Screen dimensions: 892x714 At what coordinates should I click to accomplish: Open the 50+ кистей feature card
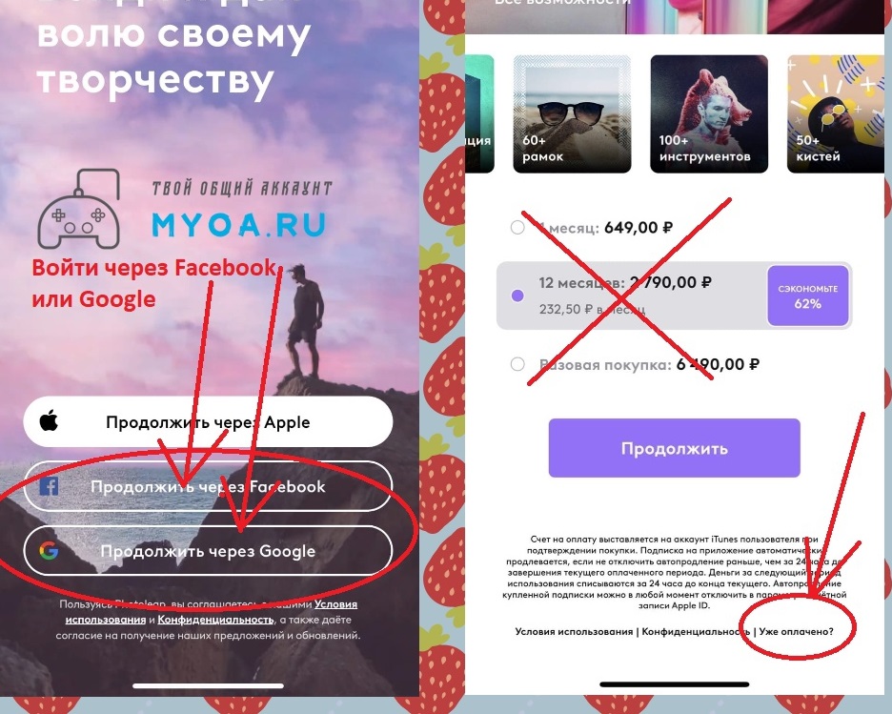pos(837,113)
